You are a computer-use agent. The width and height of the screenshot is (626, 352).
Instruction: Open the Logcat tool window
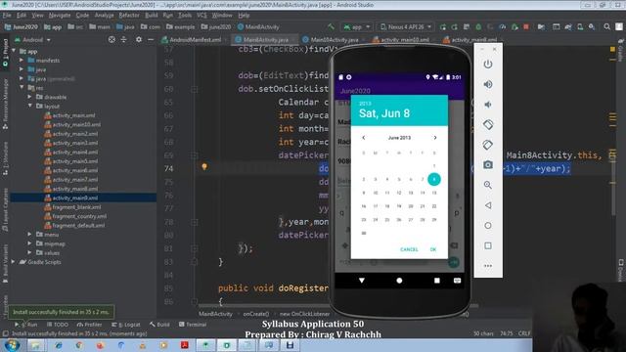point(126,325)
